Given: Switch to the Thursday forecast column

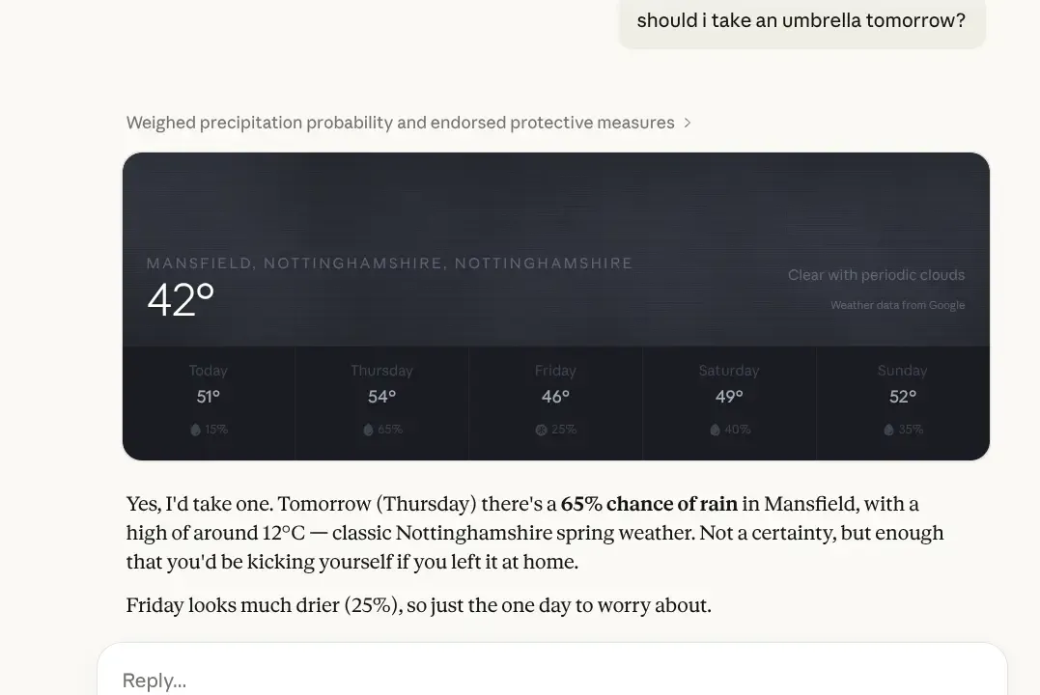Looking at the screenshot, I should coord(381,400).
